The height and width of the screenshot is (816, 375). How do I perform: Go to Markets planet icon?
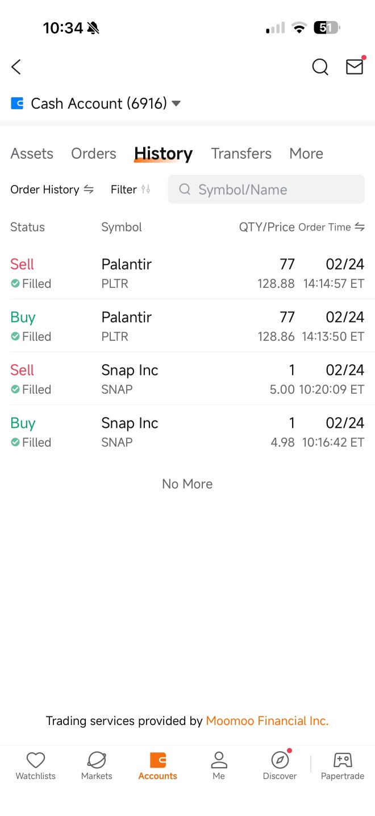pos(97,760)
